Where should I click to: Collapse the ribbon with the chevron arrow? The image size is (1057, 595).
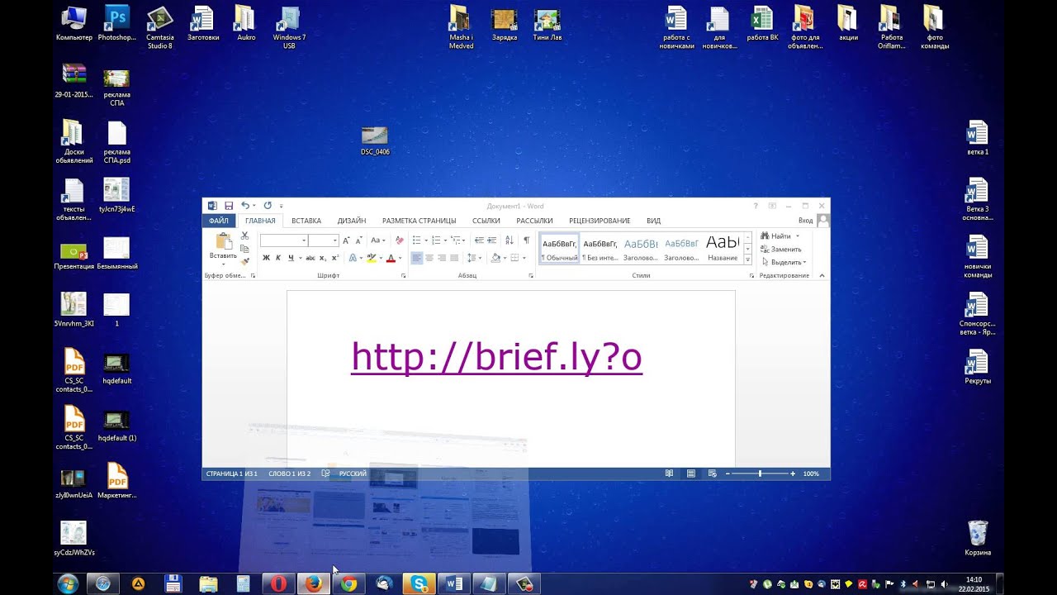(x=822, y=275)
